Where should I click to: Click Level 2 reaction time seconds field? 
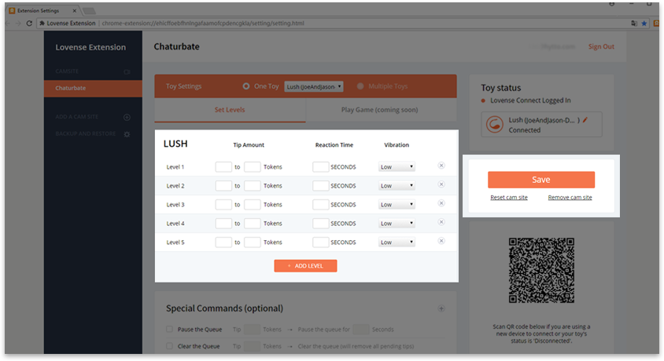[320, 186]
